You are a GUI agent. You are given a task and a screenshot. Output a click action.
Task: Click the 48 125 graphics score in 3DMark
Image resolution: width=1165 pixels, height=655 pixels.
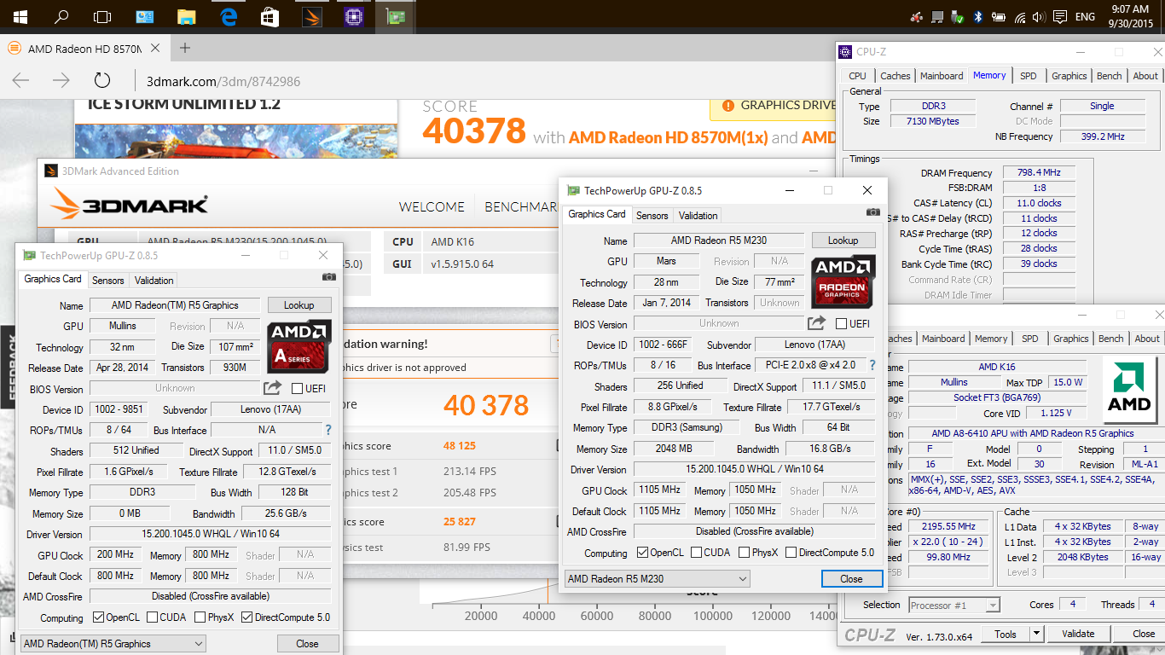[460, 445]
